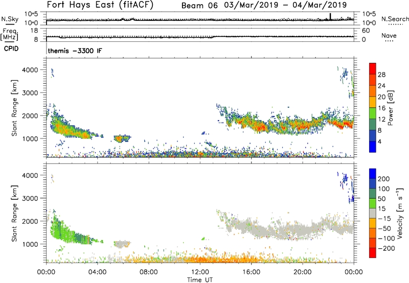The image size is (409, 283).
Task: Click the "18" tick on the frequency axis
Action: [34, 31]
